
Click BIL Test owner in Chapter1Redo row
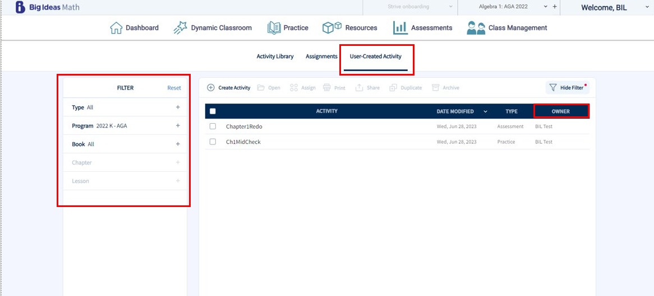point(544,126)
